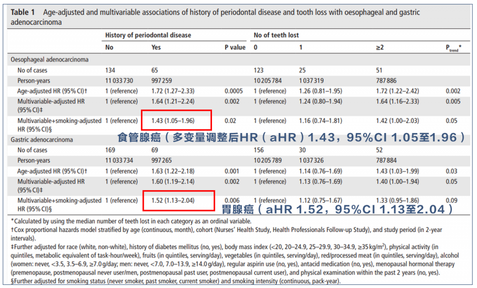
Task: Click the hazard ratio "1.14 (0.76–1.69)"
Action: coord(320,171)
